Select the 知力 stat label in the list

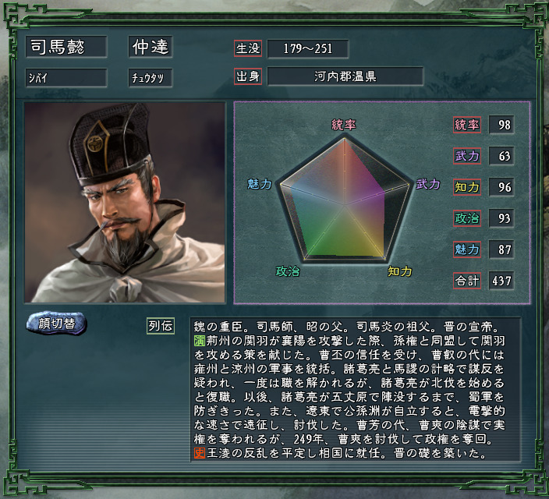pyautogui.click(x=466, y=187)
